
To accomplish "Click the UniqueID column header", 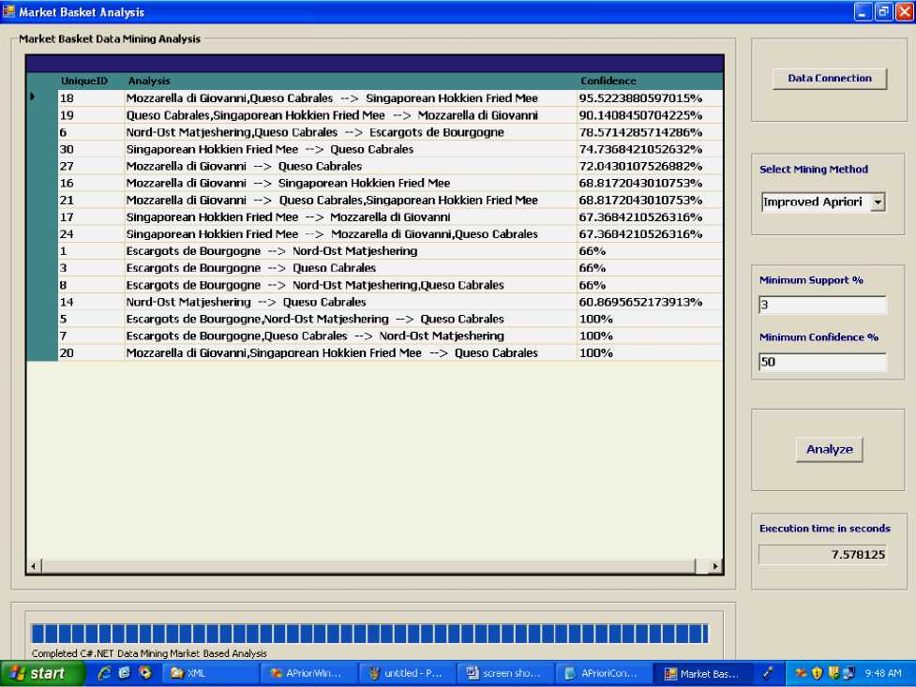I will (x=84, y=82).
